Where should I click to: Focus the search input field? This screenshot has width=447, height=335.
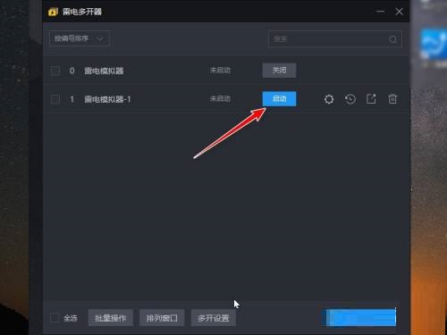tap(335, 39)
